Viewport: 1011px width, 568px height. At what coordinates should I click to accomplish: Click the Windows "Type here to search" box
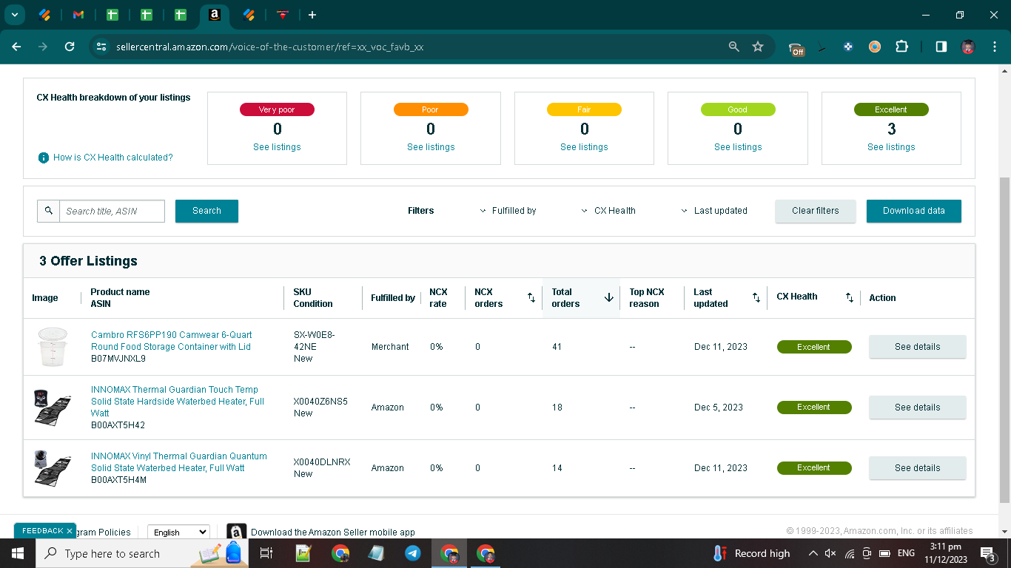(112, 553)
